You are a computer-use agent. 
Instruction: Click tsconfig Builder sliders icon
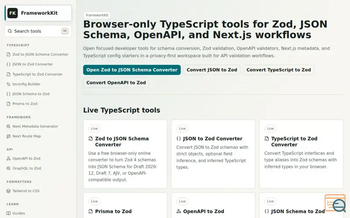click(x=8, y=84)
